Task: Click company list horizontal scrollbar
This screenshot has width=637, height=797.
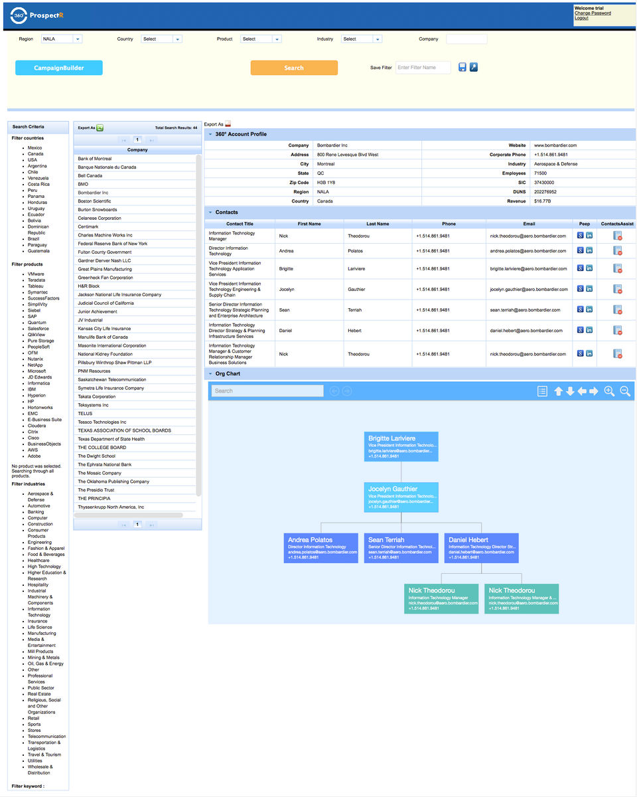Action: (x=128, y=515)
